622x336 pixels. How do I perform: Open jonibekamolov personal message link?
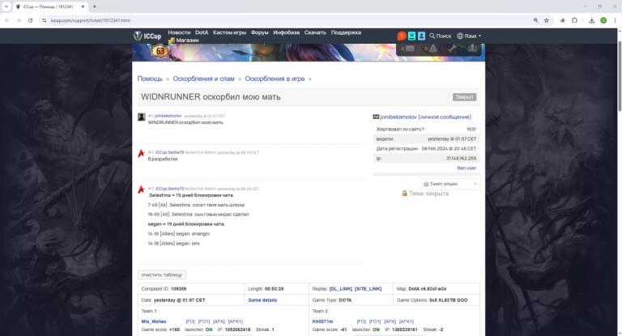426,117
